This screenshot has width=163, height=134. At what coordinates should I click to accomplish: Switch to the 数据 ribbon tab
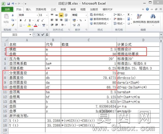click(x=63, y=10)
